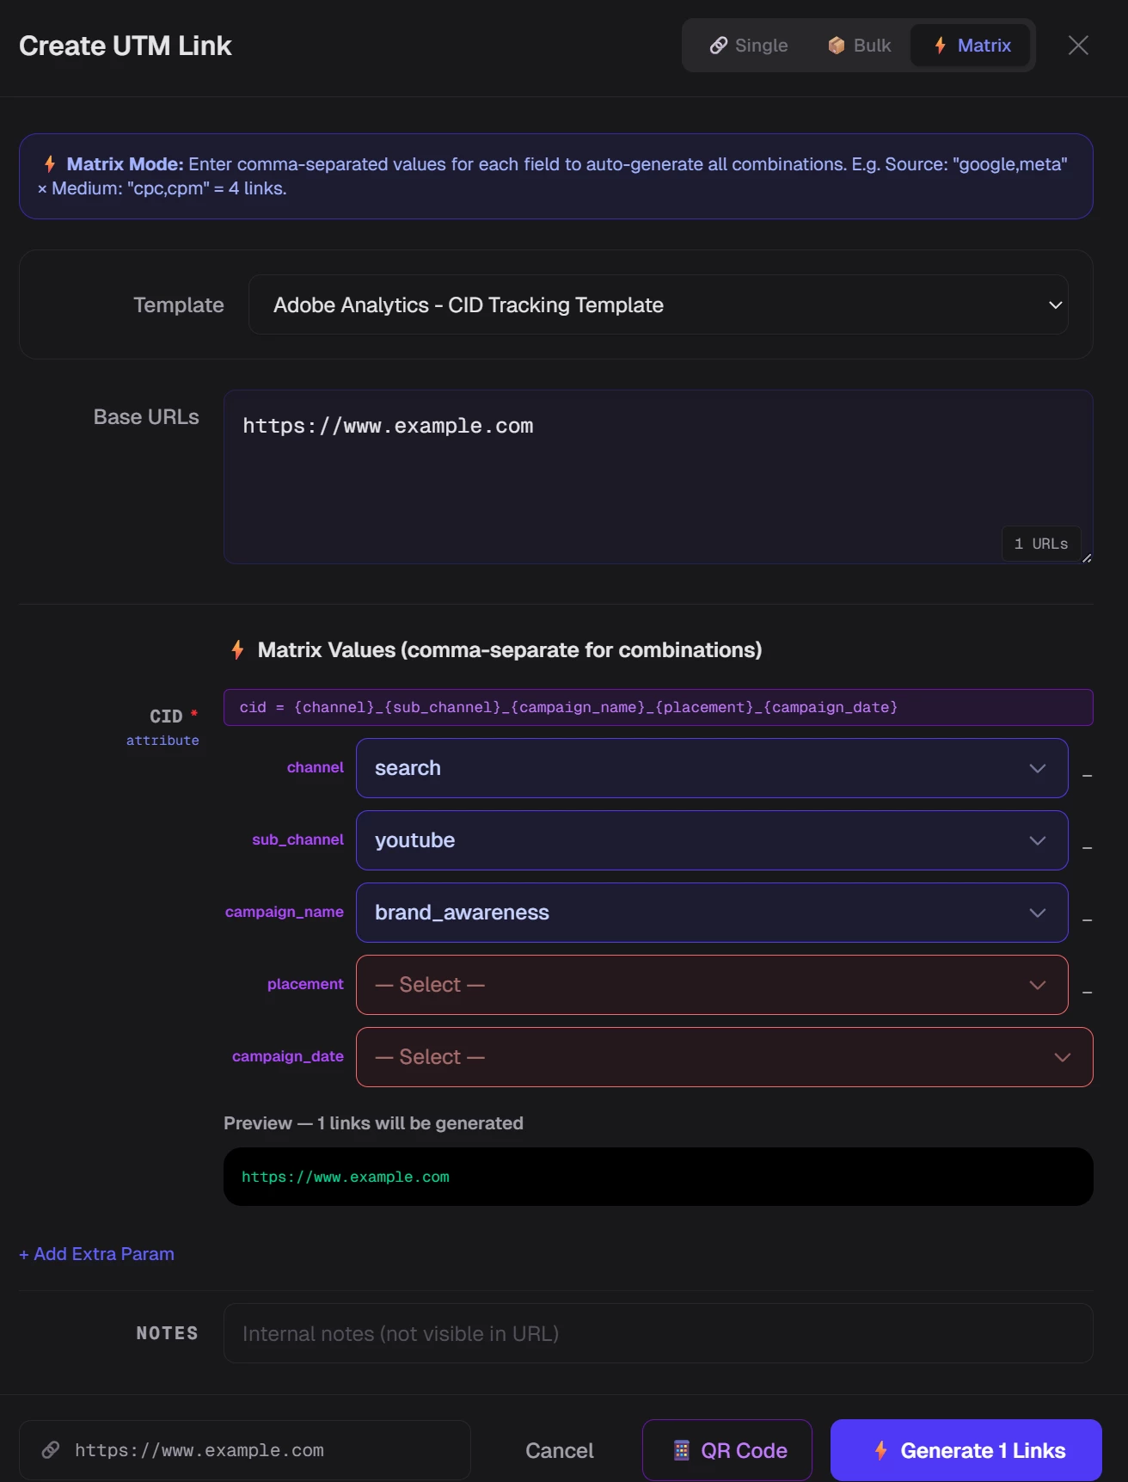Remove the sub_channel row with minus icon

pyautogui.click(x=1088, y=848)
